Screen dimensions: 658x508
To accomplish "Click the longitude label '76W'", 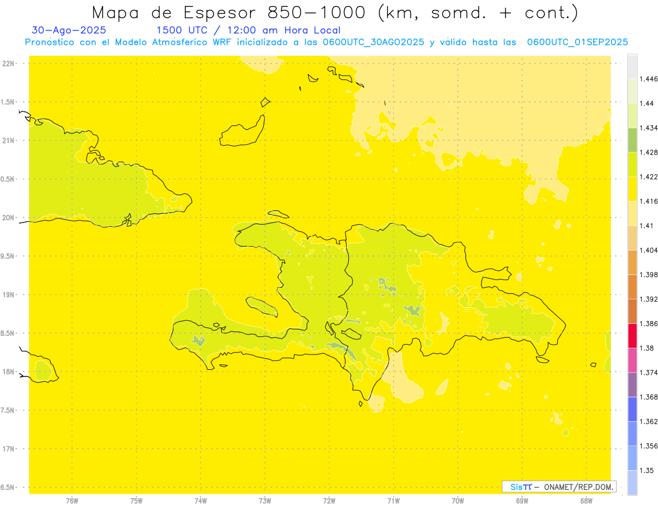I will point(72,500).
